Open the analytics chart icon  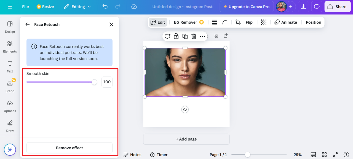click(x=303, y=7)
